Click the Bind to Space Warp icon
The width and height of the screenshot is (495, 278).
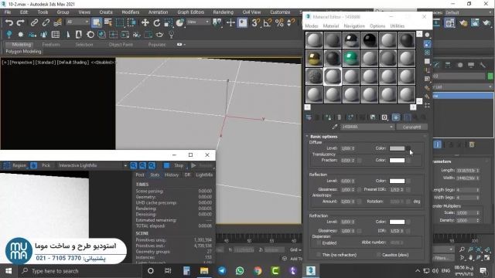(x=57, y=22)
